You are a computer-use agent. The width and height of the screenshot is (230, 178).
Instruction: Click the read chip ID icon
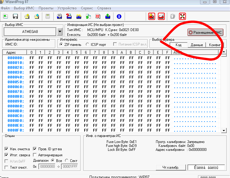(59, 16)
